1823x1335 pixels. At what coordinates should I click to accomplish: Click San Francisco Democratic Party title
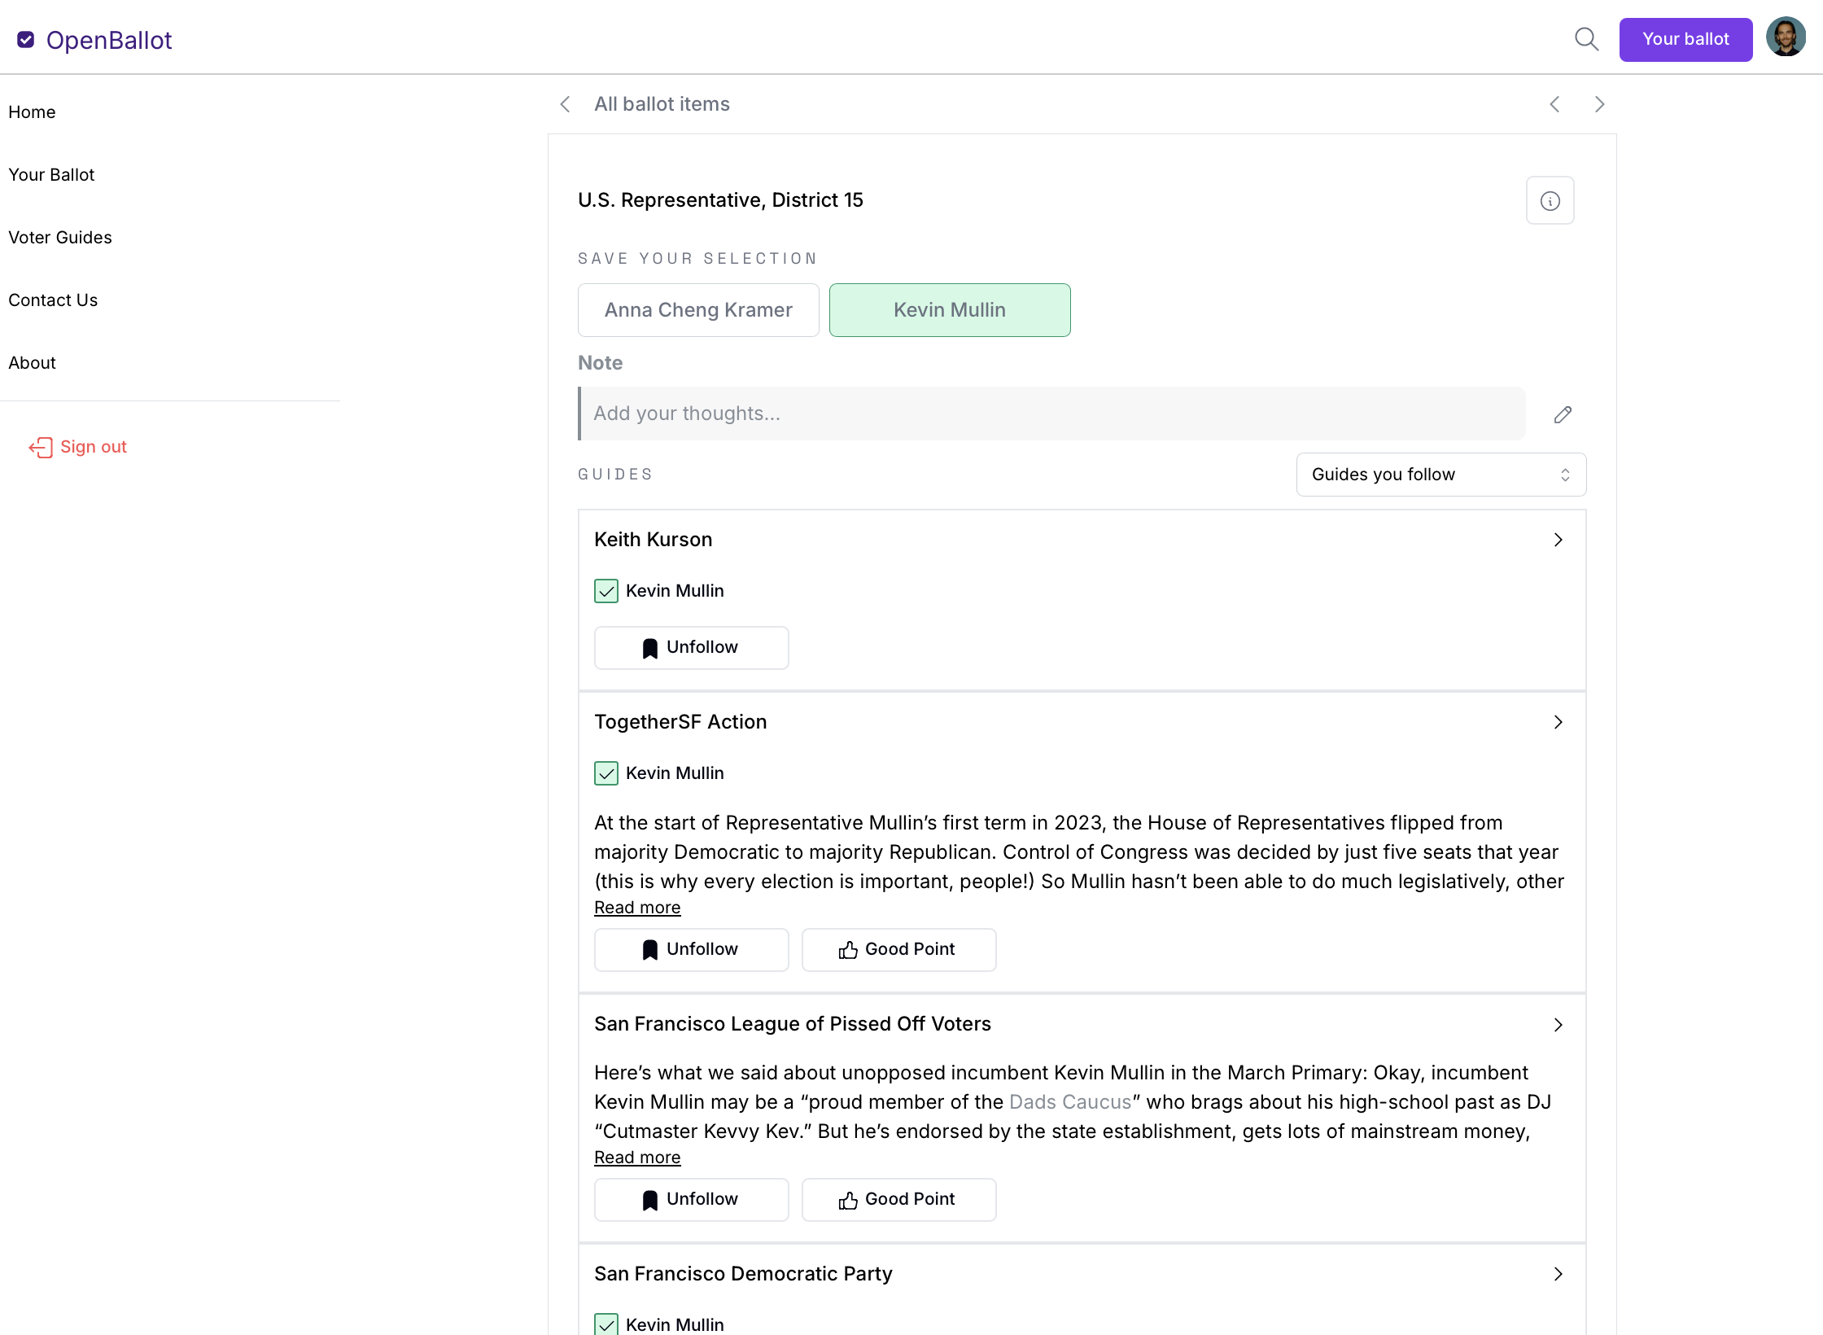click(x=743, y=1274)
